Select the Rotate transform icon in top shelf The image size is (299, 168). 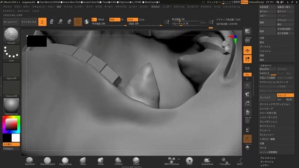[69, 22]
